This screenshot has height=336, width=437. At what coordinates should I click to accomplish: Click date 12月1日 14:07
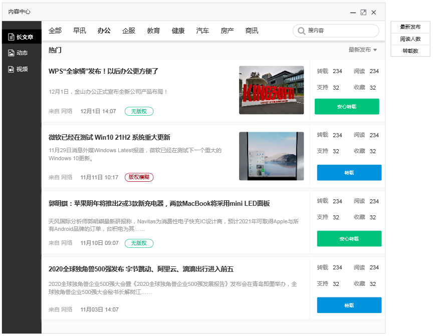point(98,111)
